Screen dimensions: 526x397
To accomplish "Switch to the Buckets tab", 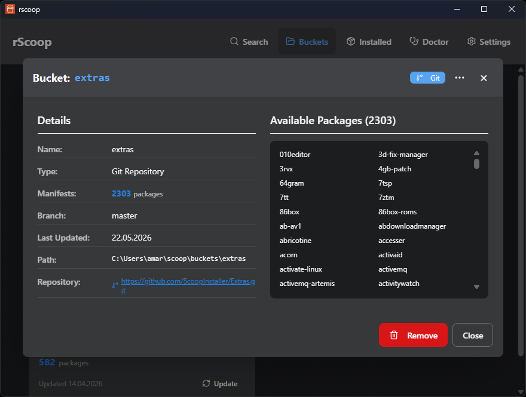I will (x=307, y=42).
